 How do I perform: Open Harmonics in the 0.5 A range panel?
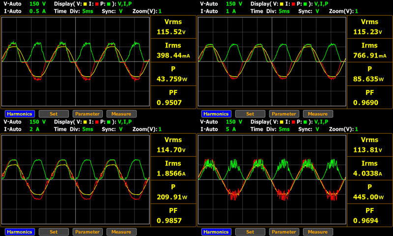click(20, 114)
